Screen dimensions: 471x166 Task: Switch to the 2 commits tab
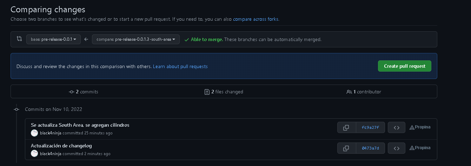pos(84,92)
